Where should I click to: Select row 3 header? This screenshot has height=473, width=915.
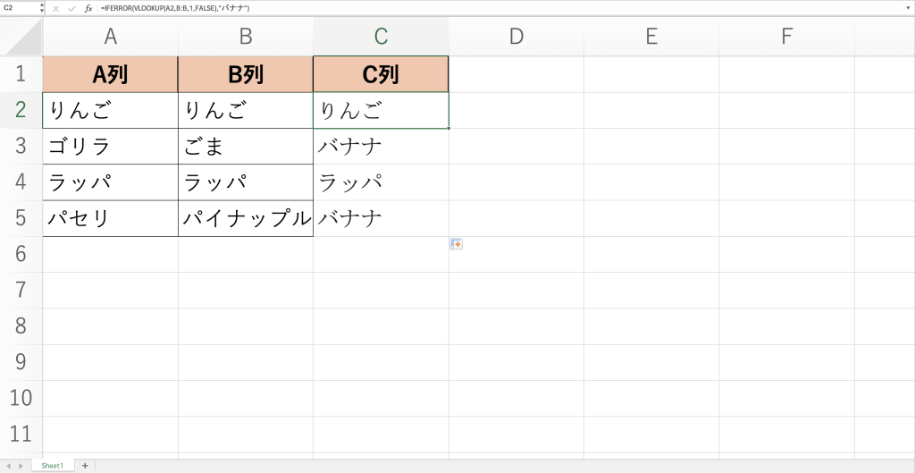(21, 146)
